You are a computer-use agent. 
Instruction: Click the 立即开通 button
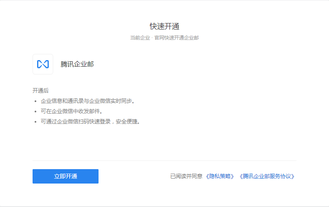coord(66,176)
